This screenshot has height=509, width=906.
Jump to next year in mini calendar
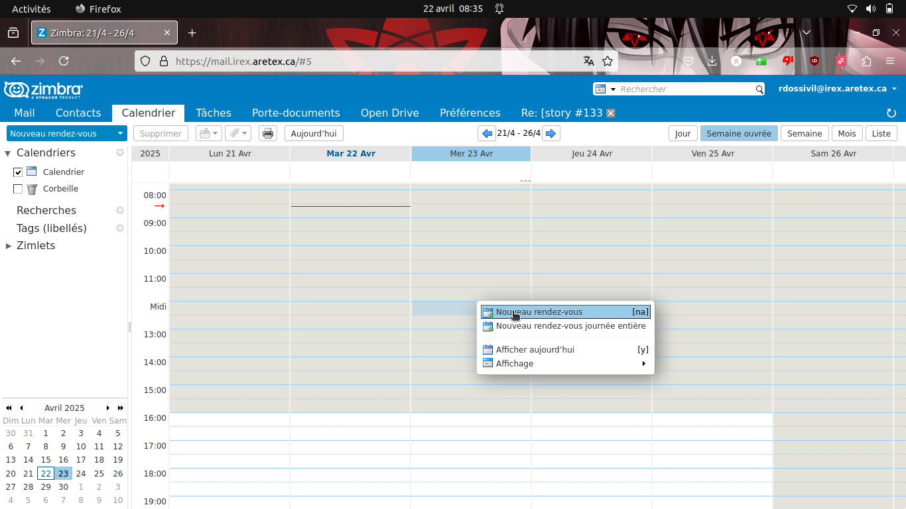120,408
